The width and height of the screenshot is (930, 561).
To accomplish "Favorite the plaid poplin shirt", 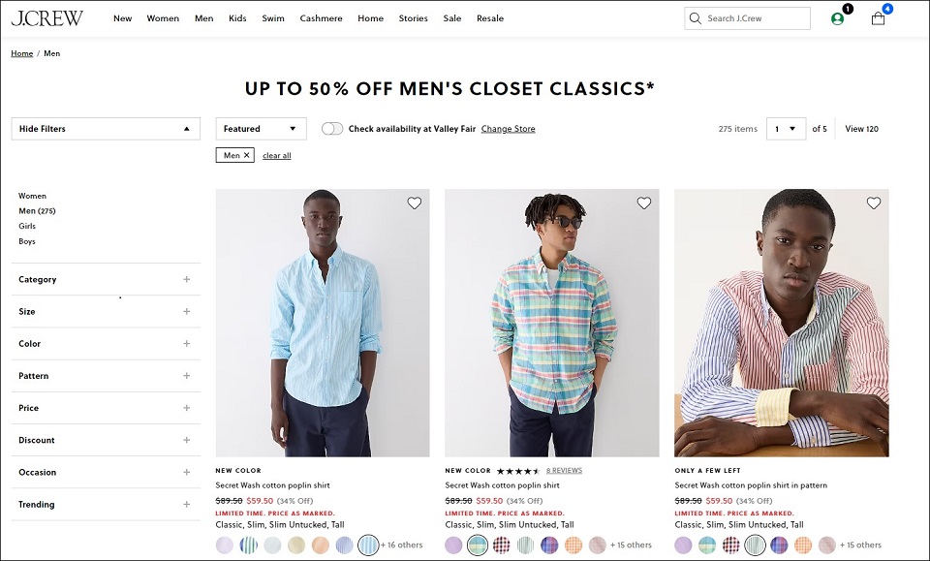I will click(643, 203).
